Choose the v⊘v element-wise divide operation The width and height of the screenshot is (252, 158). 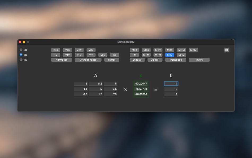click(91, 50)
